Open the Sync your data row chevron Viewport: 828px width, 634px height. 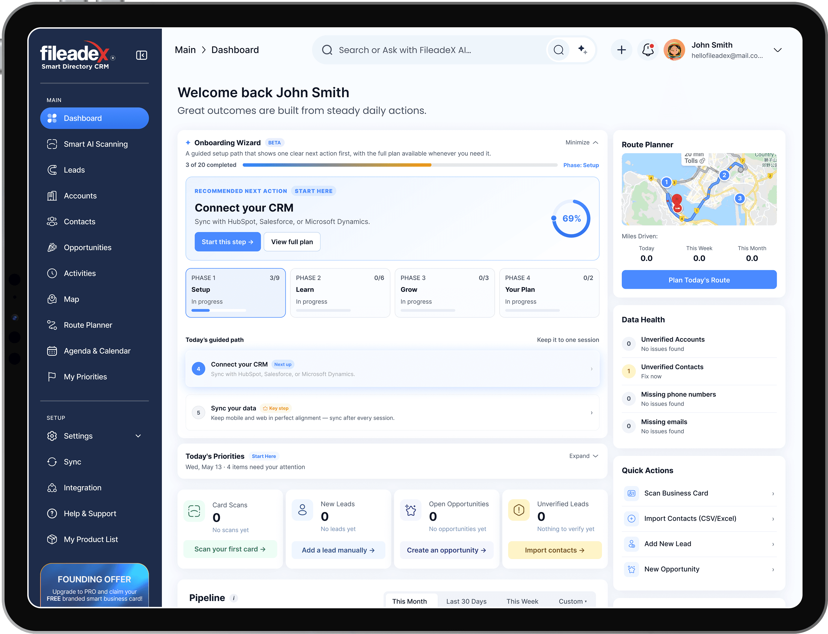pyautogui.click(x=591, y=412)
